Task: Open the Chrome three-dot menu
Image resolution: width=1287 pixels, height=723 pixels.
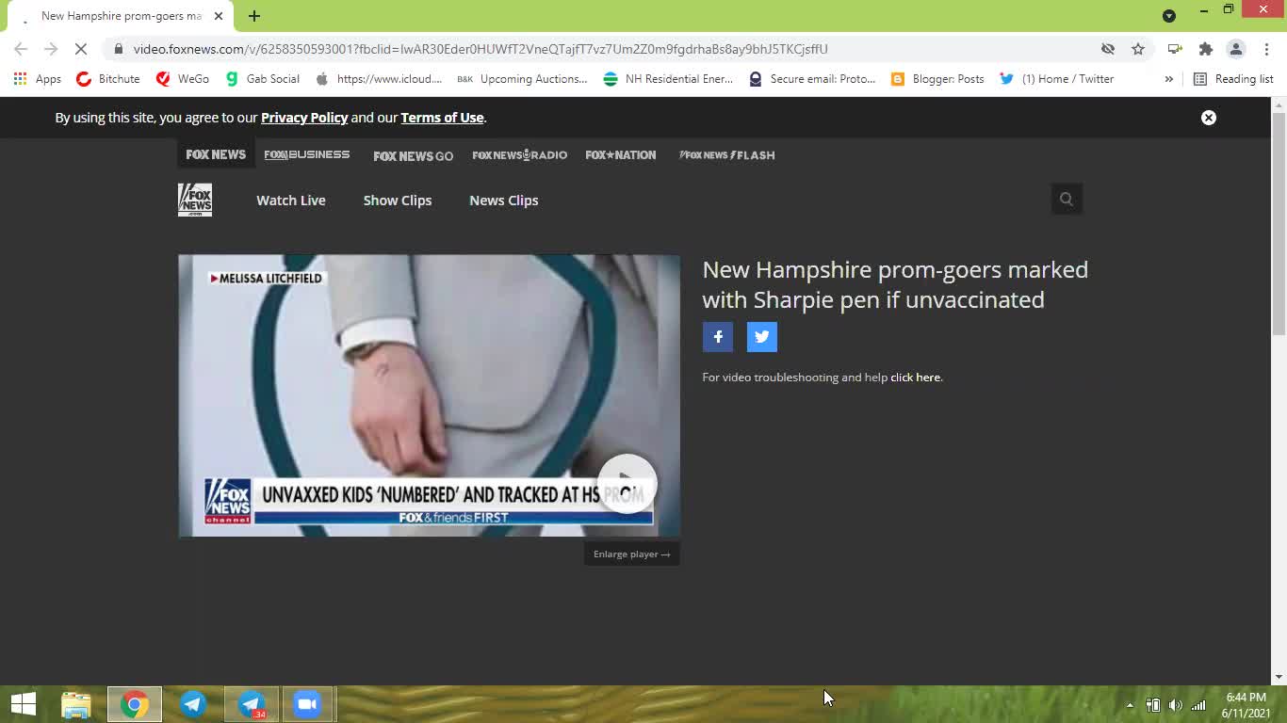Action: pyautogui.click(x=1267, y=49)
